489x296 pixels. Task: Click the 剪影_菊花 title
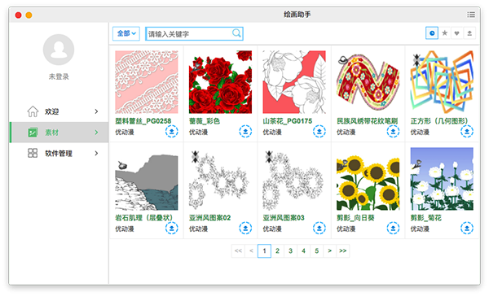click(x=425, y=218)
